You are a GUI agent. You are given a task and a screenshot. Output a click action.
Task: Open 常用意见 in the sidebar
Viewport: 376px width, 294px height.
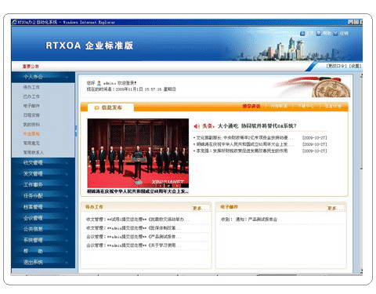[x=31, y=143]
